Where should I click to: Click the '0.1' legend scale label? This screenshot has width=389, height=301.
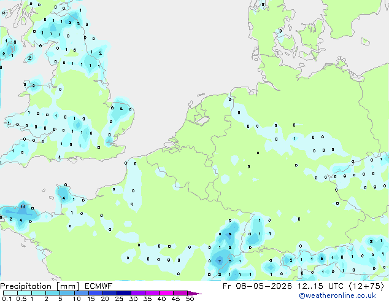tap(7, 299)
